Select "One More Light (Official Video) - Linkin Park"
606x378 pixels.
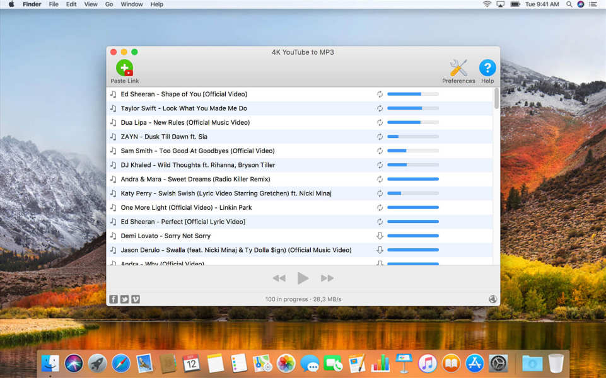[x=186, y=208]
